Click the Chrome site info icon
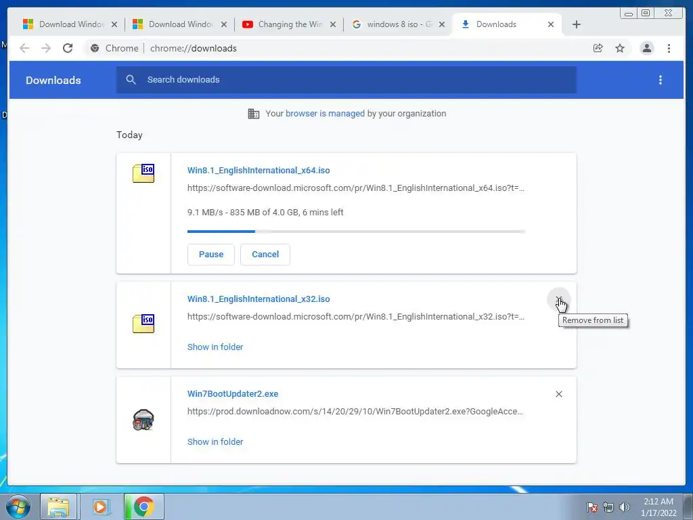 click(x=95, y=48)
